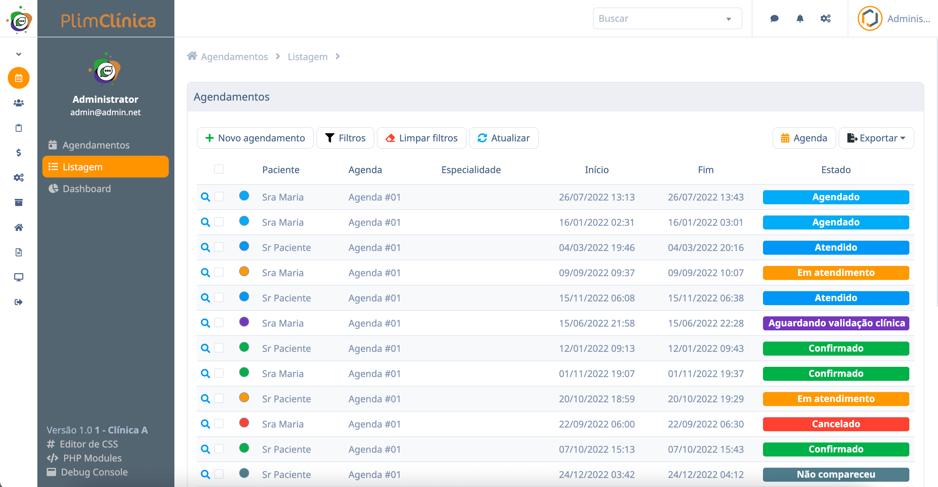
Task: Select Listagem in the sidebar menu
Action: pyautogui.click(x=106, y=167)
